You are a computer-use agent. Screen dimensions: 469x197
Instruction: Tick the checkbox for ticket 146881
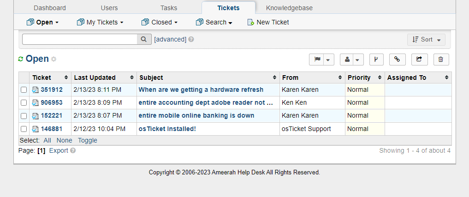[x=24, y=129]
